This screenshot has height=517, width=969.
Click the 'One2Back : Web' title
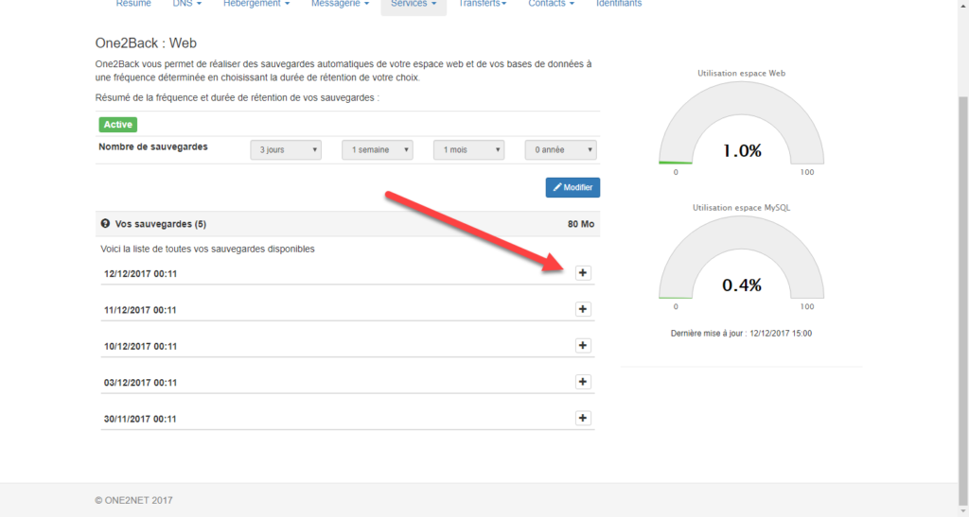click(x=146, y=43)
